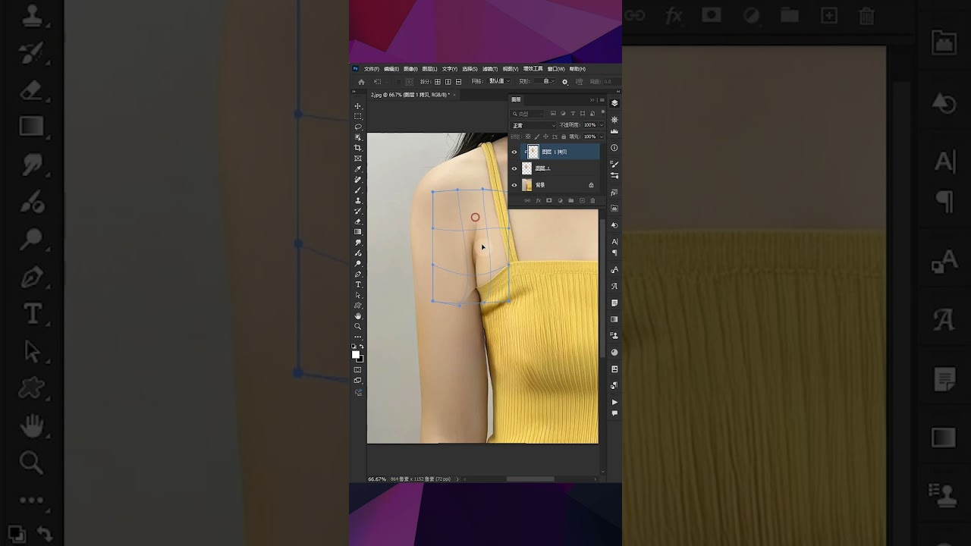971x546 pixels.
Task: Open the warp style dropdown
Action: tap(544, 81)
